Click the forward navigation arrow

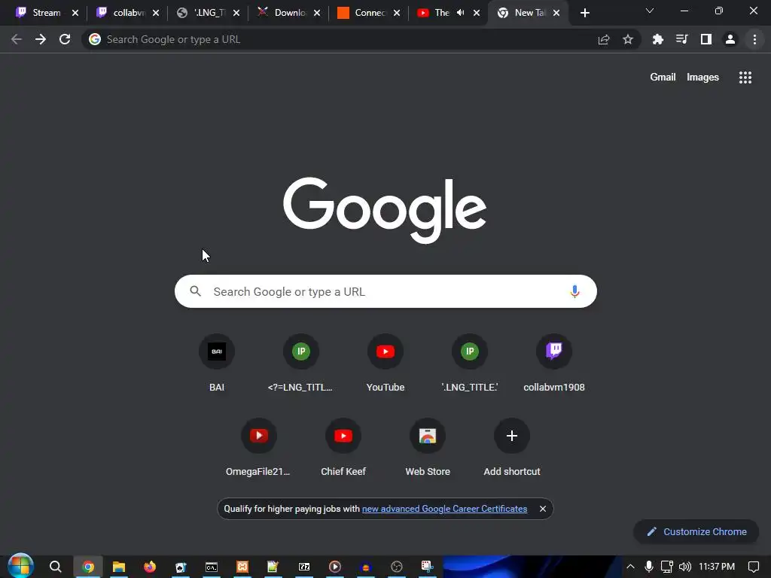(x=41, y=39)
